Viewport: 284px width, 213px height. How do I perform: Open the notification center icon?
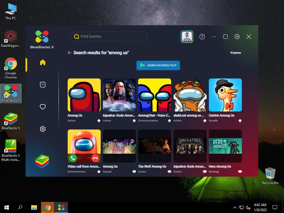(x=275, y=207)
